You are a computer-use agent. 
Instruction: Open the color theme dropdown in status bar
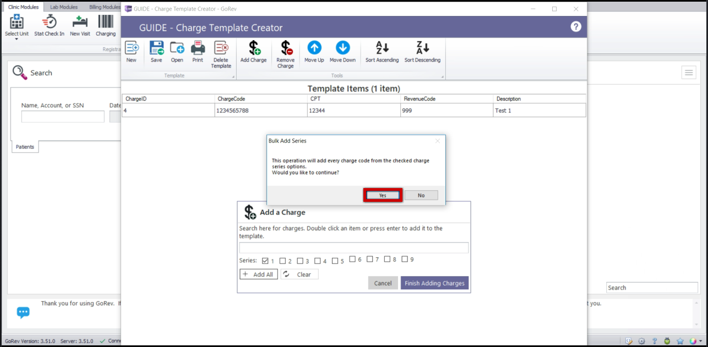pyautogui.click(x=701, y=341)
